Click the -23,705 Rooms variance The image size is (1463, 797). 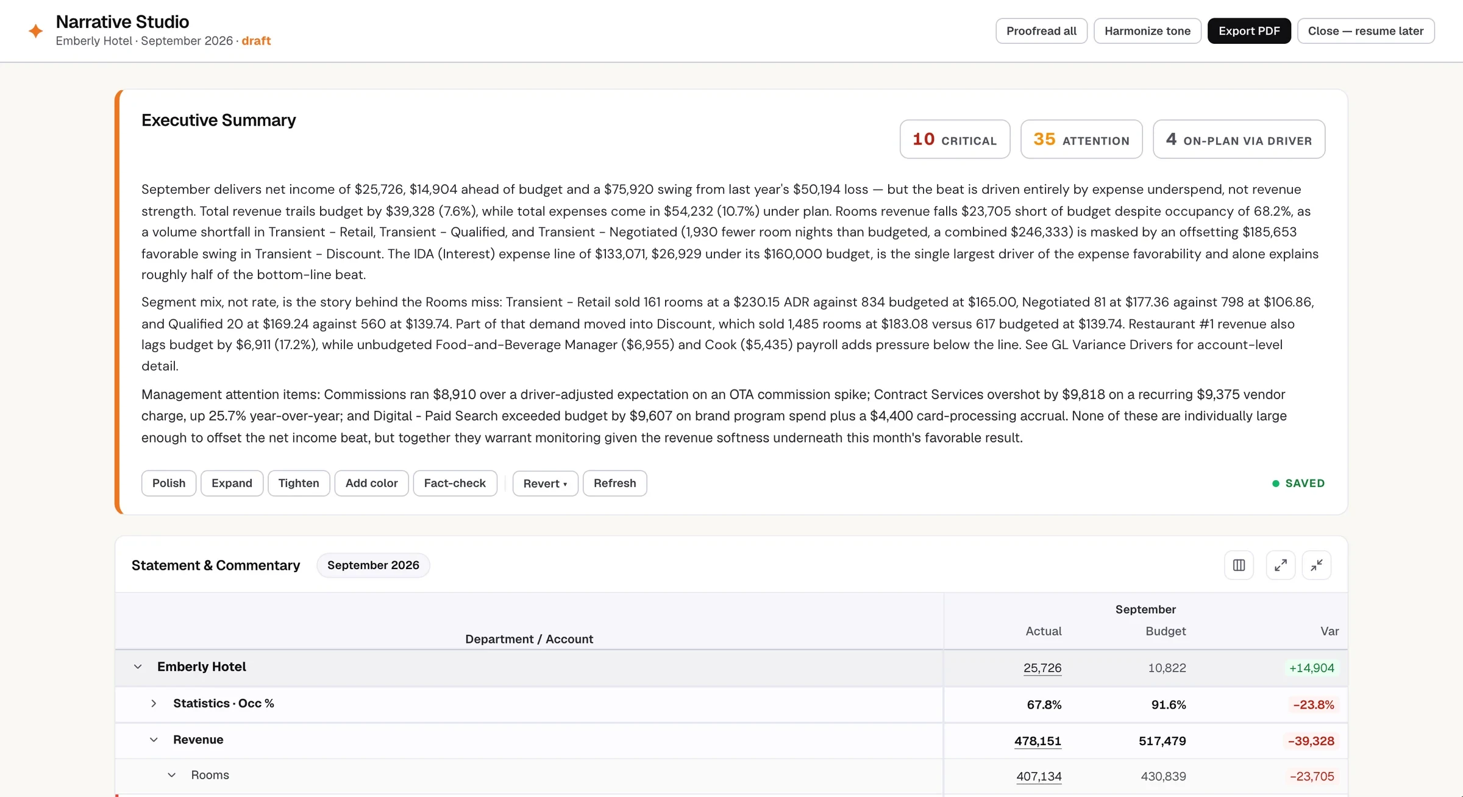coord(1312,776)
